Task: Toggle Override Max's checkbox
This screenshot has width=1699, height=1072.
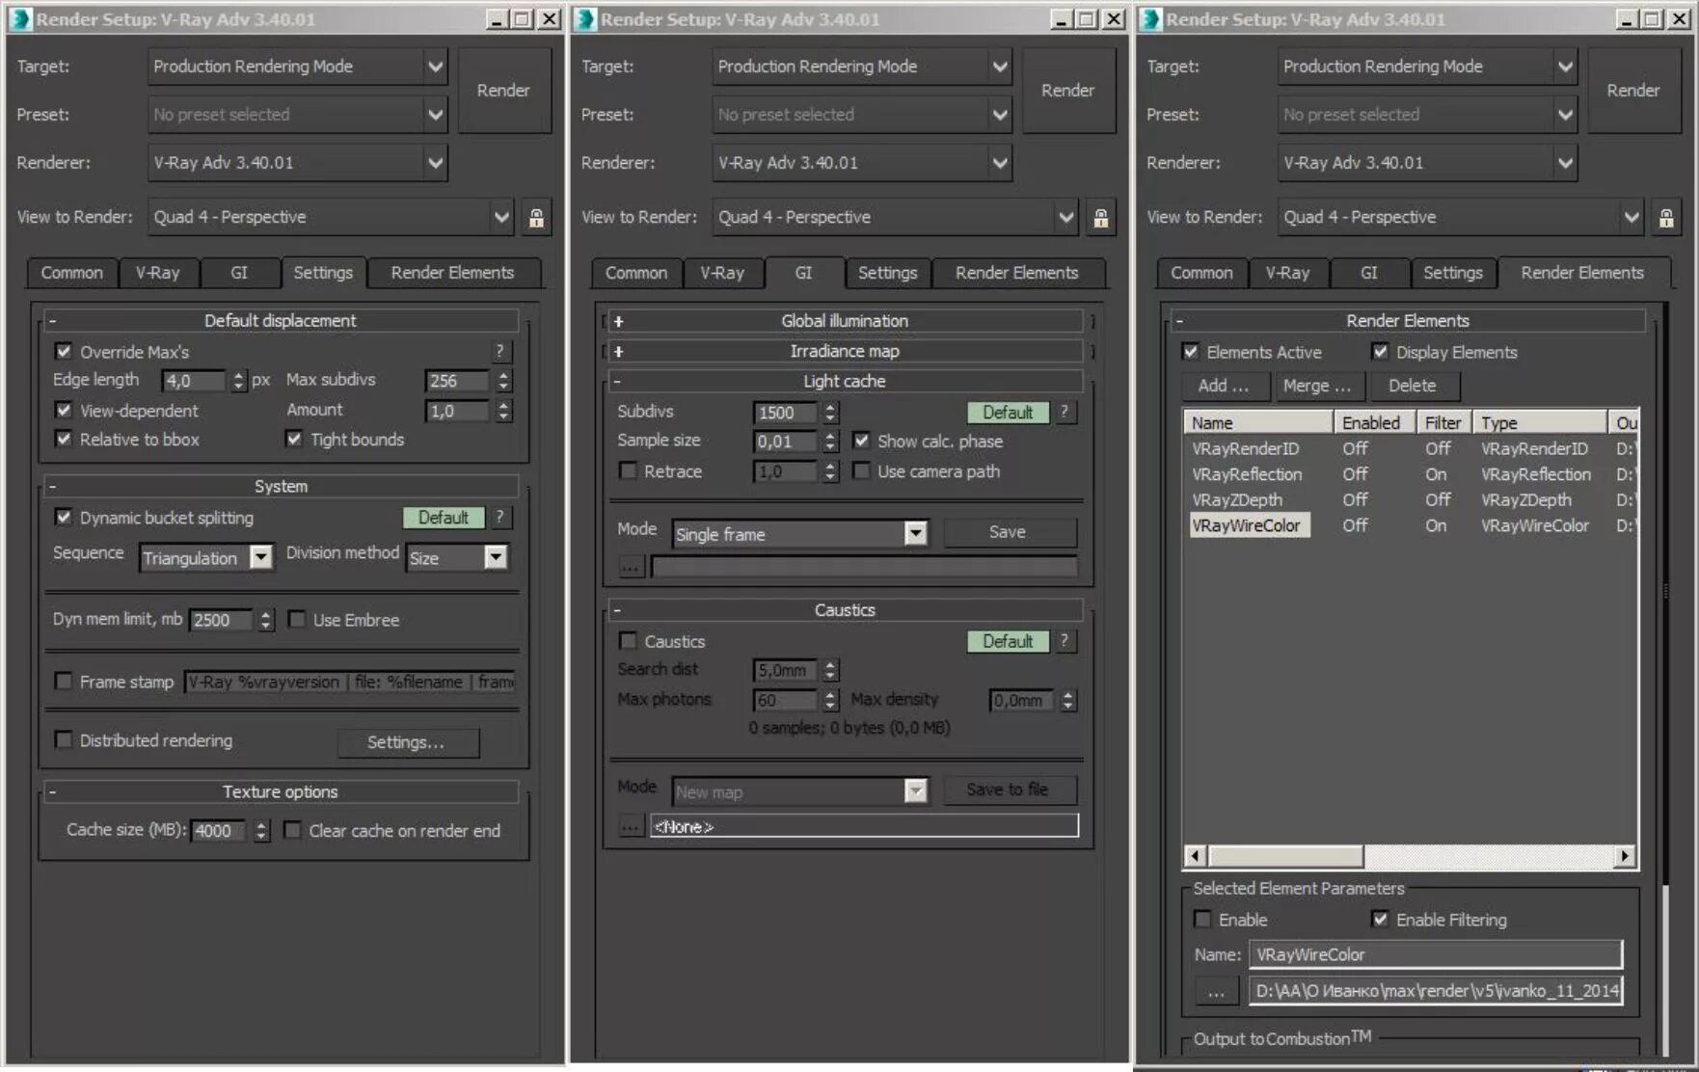Action: pyautogui.click(x=64, y=352)
